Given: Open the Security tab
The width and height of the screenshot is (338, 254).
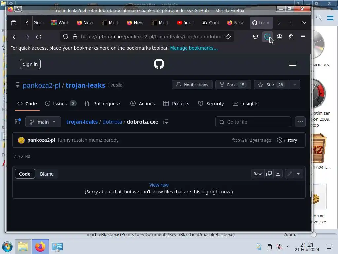Looking at the screenshot, I should pos(211,104).
